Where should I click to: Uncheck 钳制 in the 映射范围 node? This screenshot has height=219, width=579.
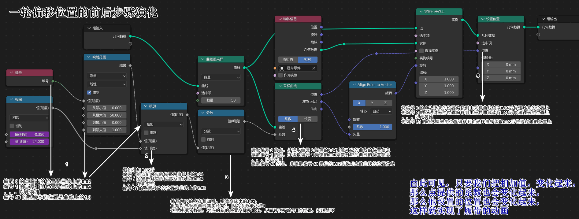(x=89, y=92)
